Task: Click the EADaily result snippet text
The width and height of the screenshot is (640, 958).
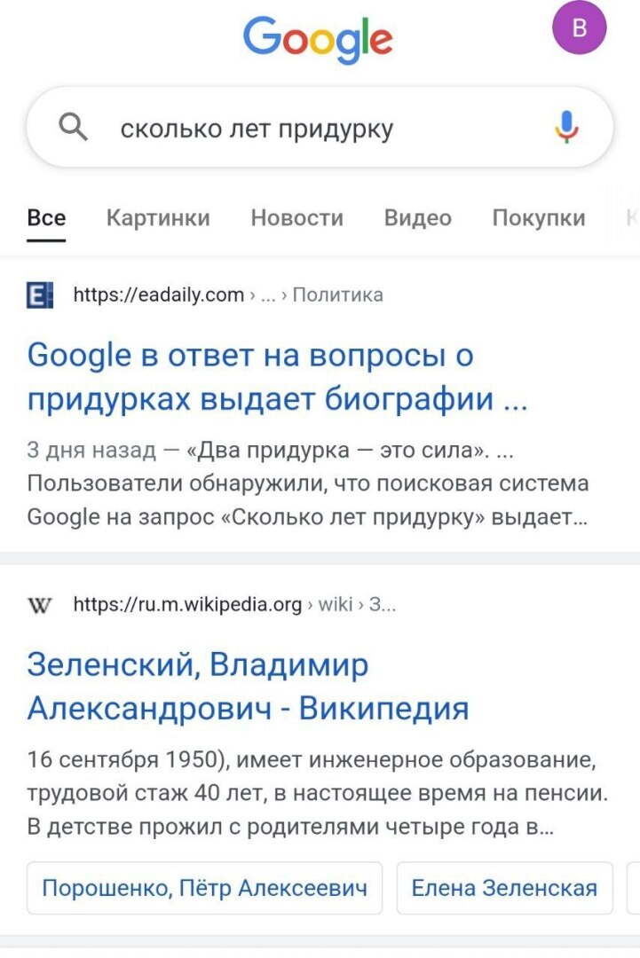Action: 308,484
